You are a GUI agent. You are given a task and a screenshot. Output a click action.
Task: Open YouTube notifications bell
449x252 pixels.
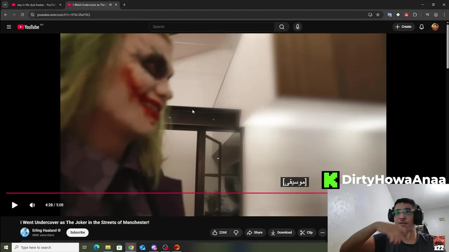422,27
